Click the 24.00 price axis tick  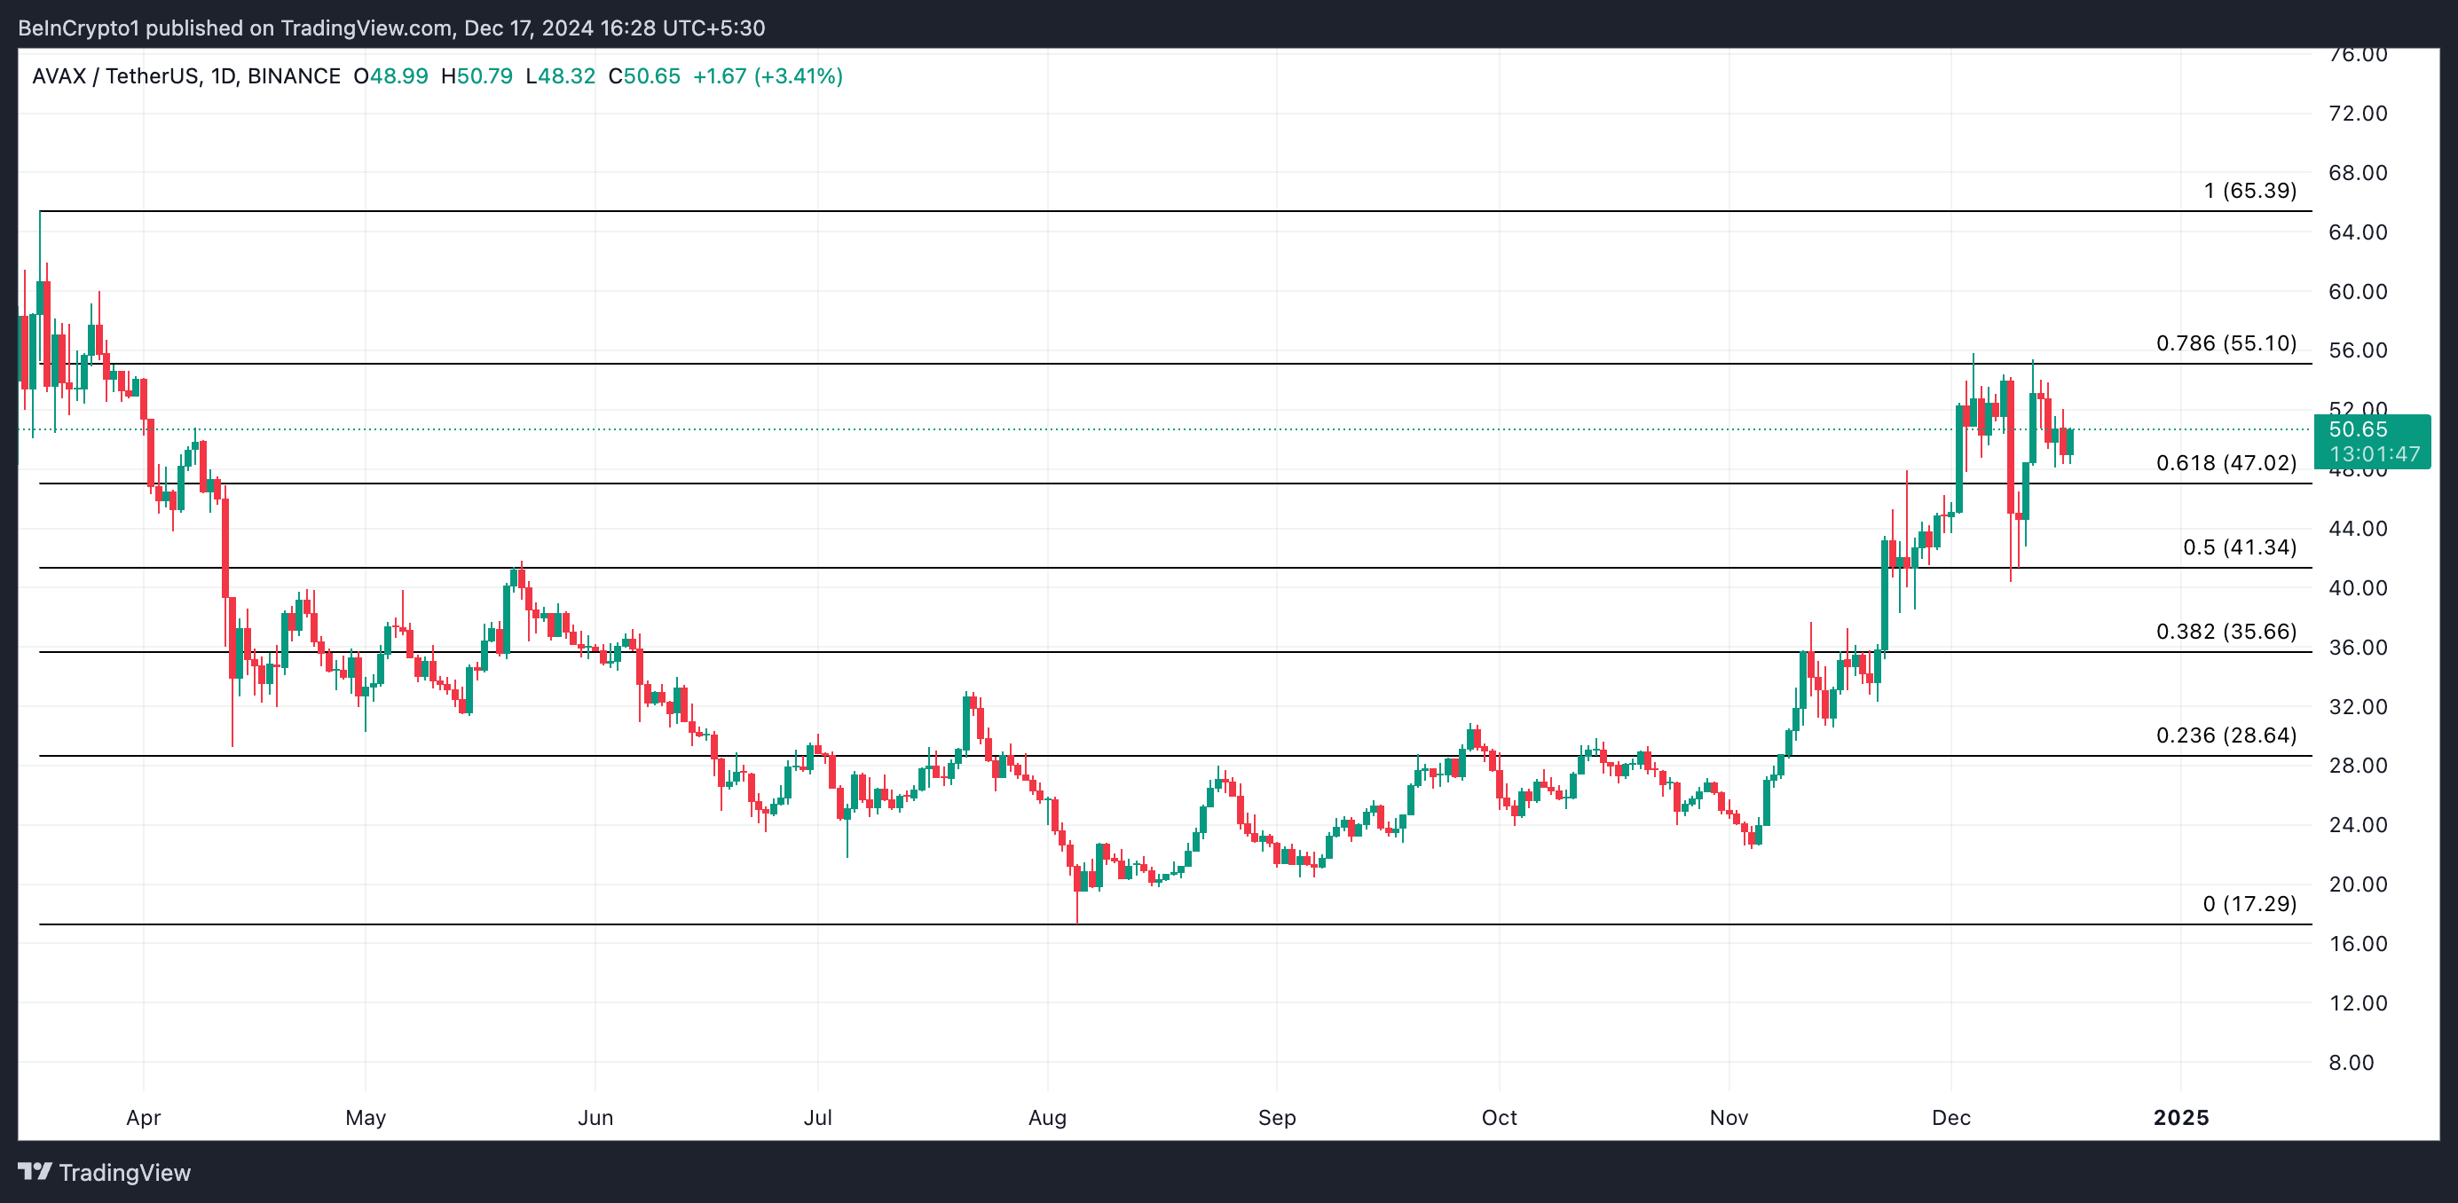click(2357, 825)
